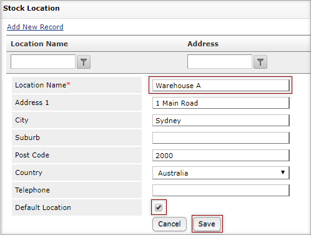The image size is (311, 235).
Task: Click the Address column filter icon
Action: pyautogui.click(x=260, y=62)
